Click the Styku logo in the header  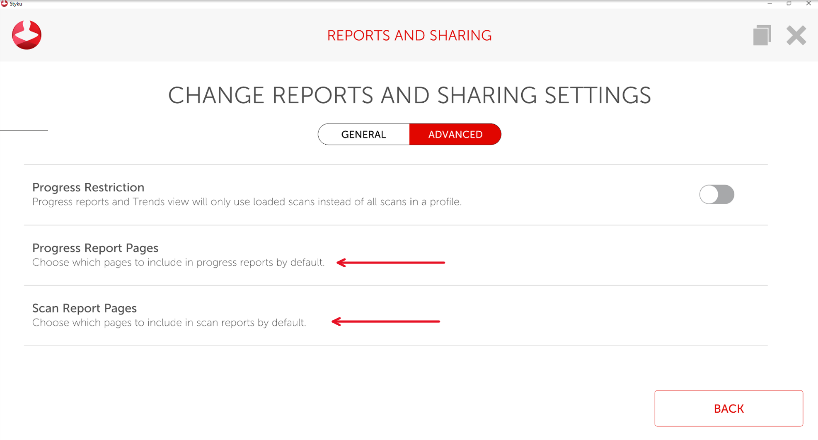[27, 35]
